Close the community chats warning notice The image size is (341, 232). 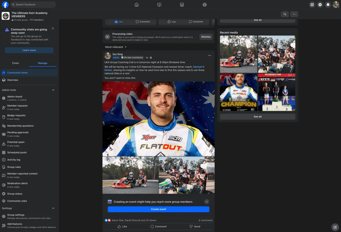(x=53, y=28)
